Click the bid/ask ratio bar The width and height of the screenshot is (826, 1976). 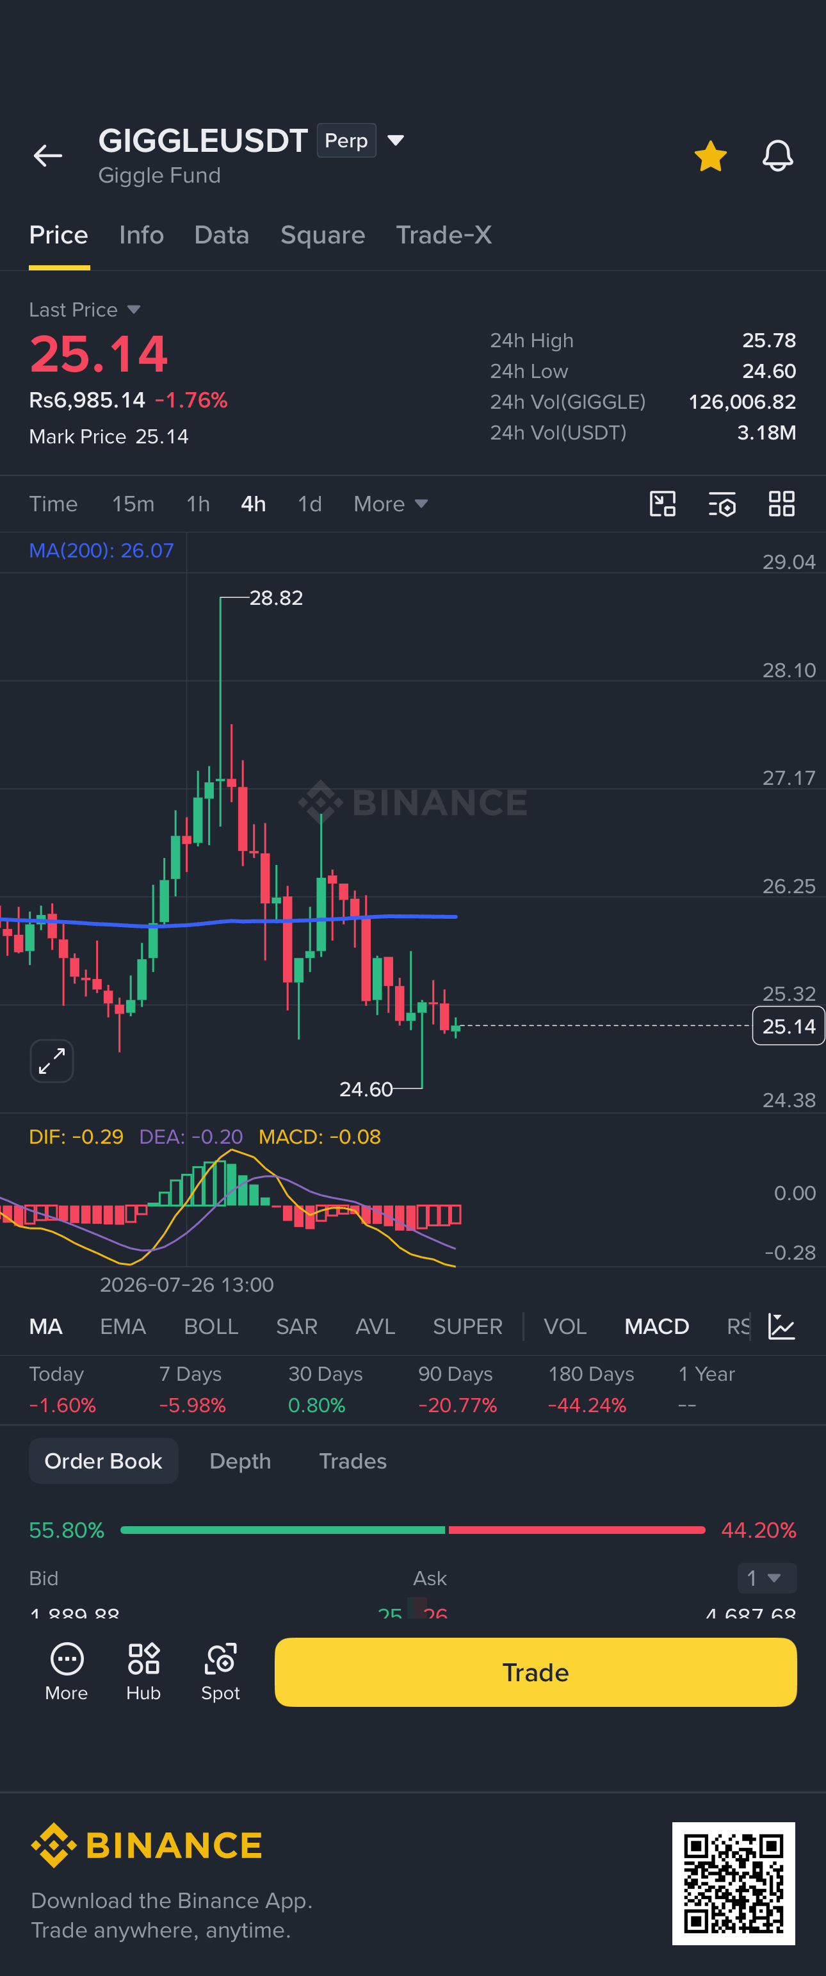pyautogui.click(x=413, y=1529)
